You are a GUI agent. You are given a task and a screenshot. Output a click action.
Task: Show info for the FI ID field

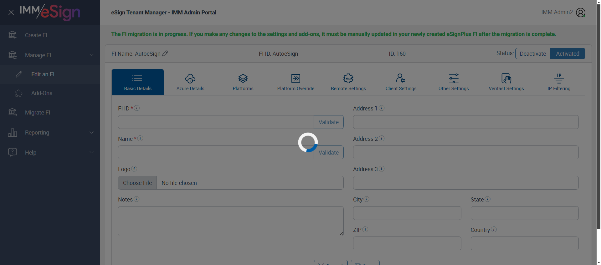tap(137, 108)
